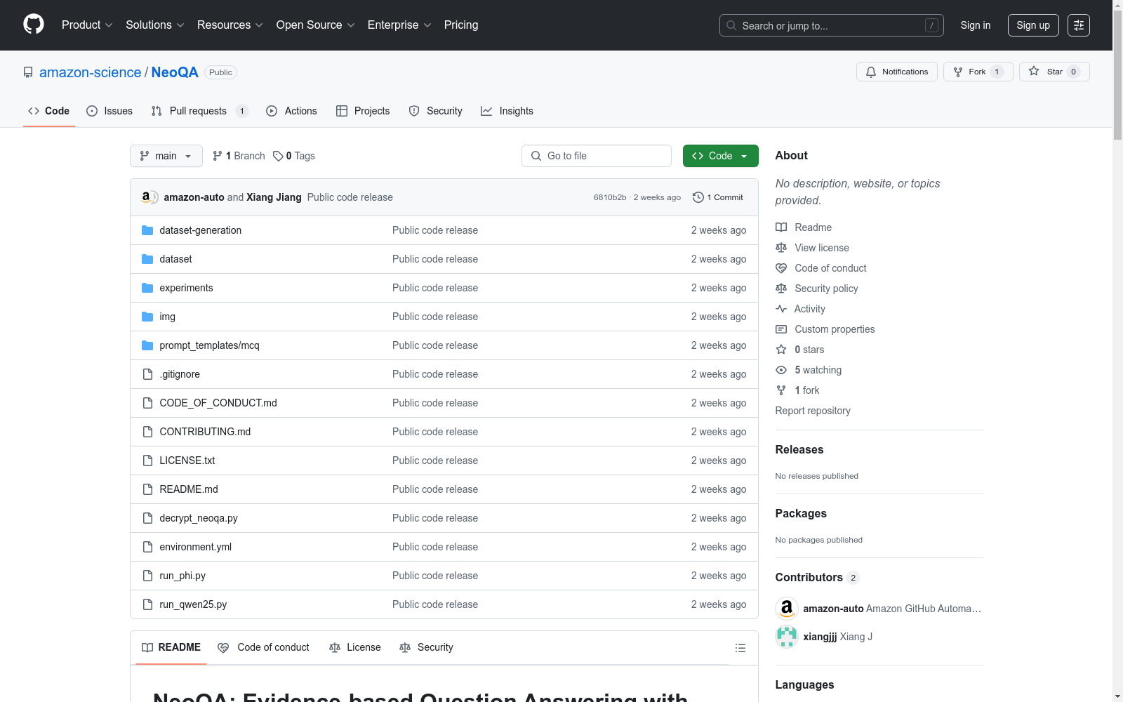This screenshot has width=1123, height=702.
Task: Open the Pull requests tab
Action: pyautogui.click(x=200, y=111)
